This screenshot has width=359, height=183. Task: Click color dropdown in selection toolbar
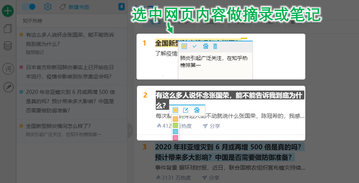pos(175,110)
